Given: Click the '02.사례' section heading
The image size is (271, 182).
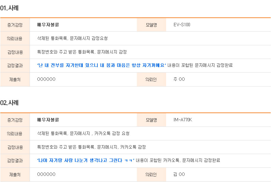Looking at the screenshot, I should point(9,103).
